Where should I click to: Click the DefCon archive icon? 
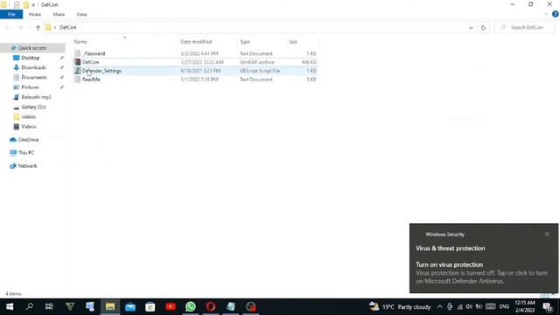78,62
